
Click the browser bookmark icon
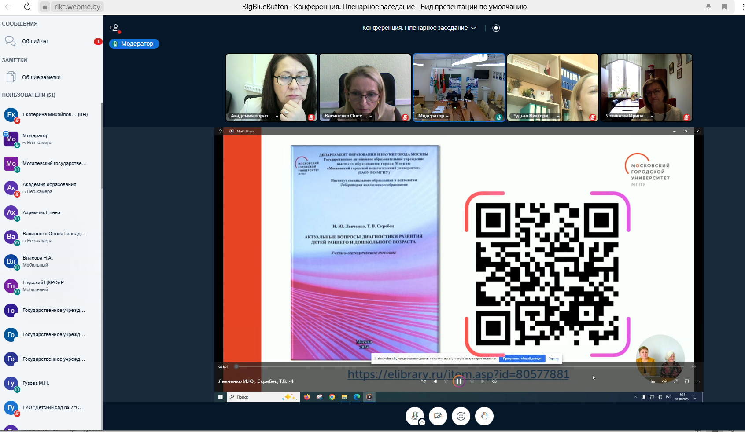point(724,7)
